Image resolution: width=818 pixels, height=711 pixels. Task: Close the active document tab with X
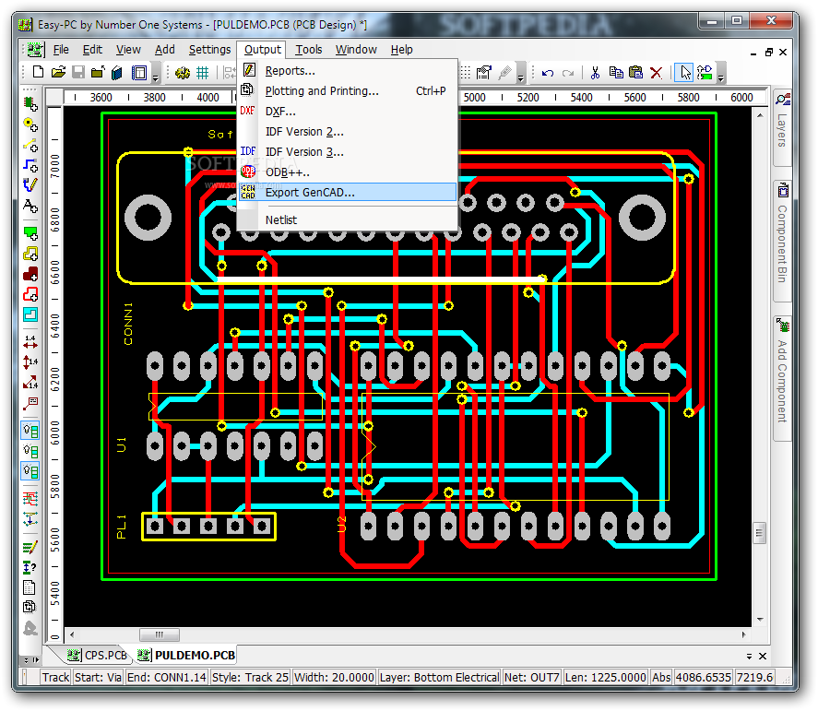(x=763, y=657)
